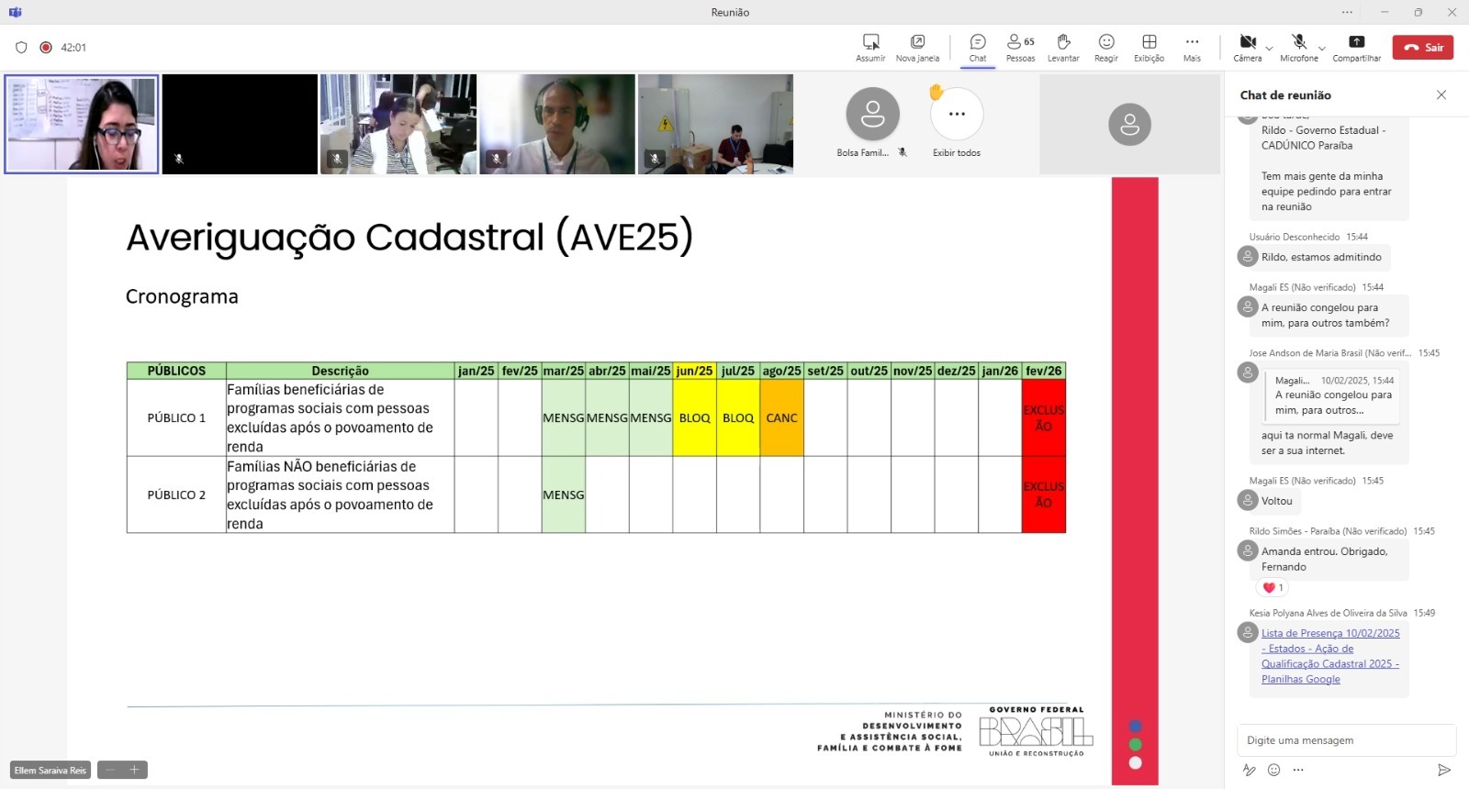Send the chat message with arrow icon
Image resolution: width=1469 pixels, height=789 pixels.
click(1443, 770)
